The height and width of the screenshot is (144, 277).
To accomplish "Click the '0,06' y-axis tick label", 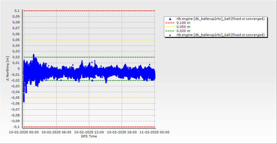I will (x=16, y=34).
